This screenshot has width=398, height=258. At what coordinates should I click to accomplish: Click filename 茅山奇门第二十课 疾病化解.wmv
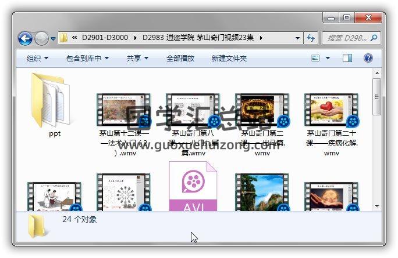(x=332, y=143)
